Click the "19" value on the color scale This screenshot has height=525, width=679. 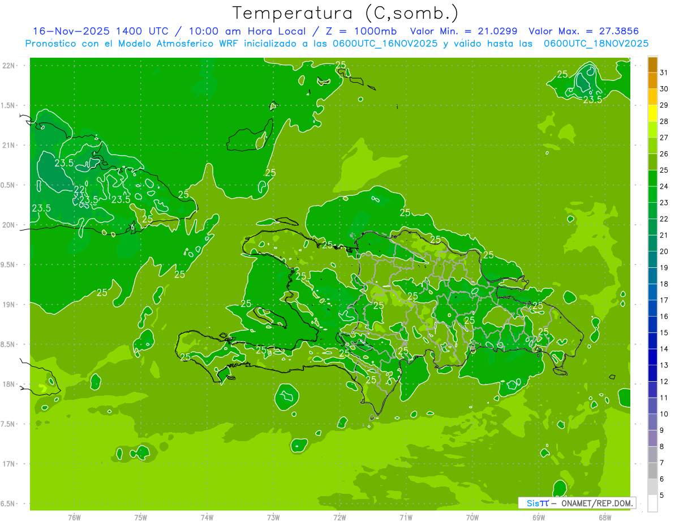[x=664, y=268]
